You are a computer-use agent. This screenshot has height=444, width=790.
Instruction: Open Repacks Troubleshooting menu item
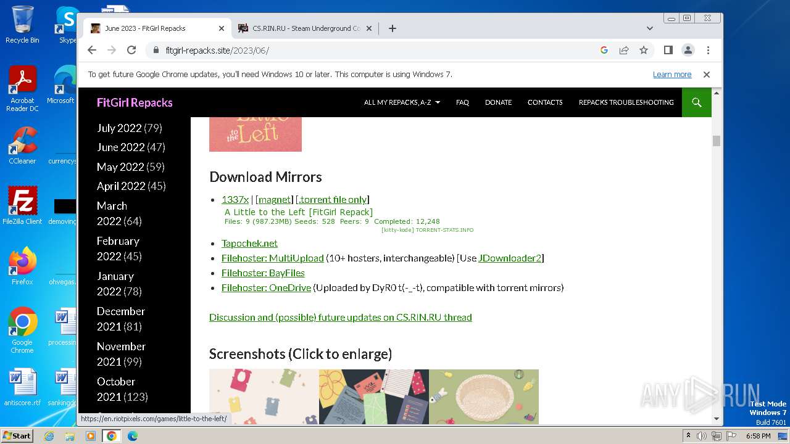[626, 102]
